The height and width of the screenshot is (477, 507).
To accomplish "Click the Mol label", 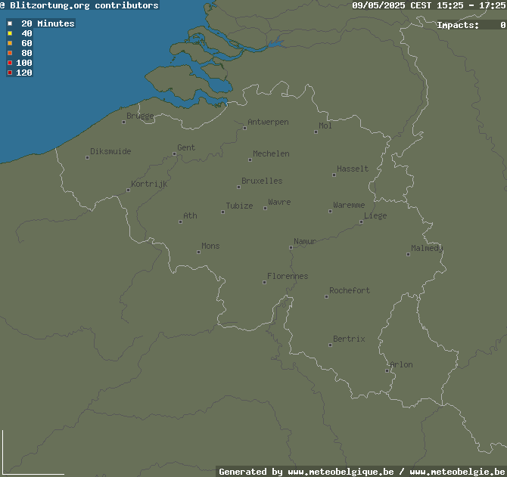I will tap(325, 125).
